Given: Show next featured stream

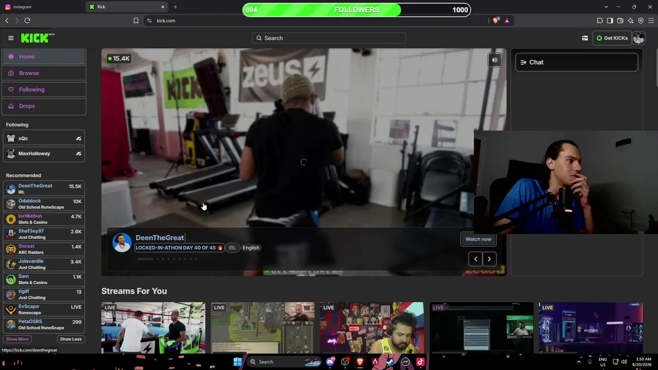Looking at the screenshot, I should [x=489, y=259].
